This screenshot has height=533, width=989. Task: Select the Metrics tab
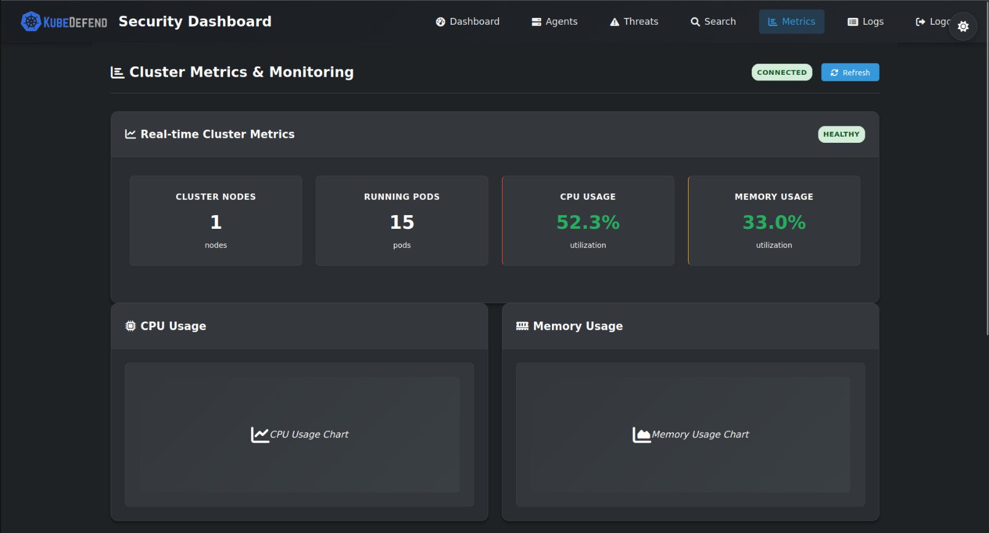click(791, 22)
